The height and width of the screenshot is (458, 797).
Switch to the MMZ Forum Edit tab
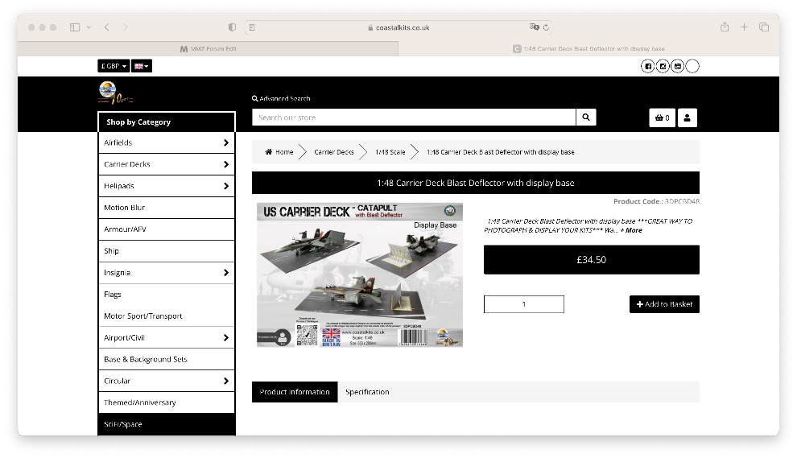[208, 48]
